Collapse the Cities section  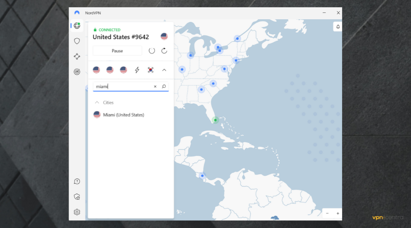(x=97, y=102)
